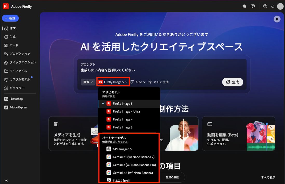Select Firefly Image 4 model

tap(129, 119)
